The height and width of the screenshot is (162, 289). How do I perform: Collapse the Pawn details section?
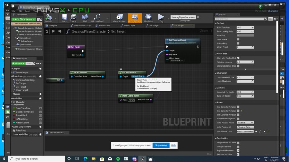point(216,102)
